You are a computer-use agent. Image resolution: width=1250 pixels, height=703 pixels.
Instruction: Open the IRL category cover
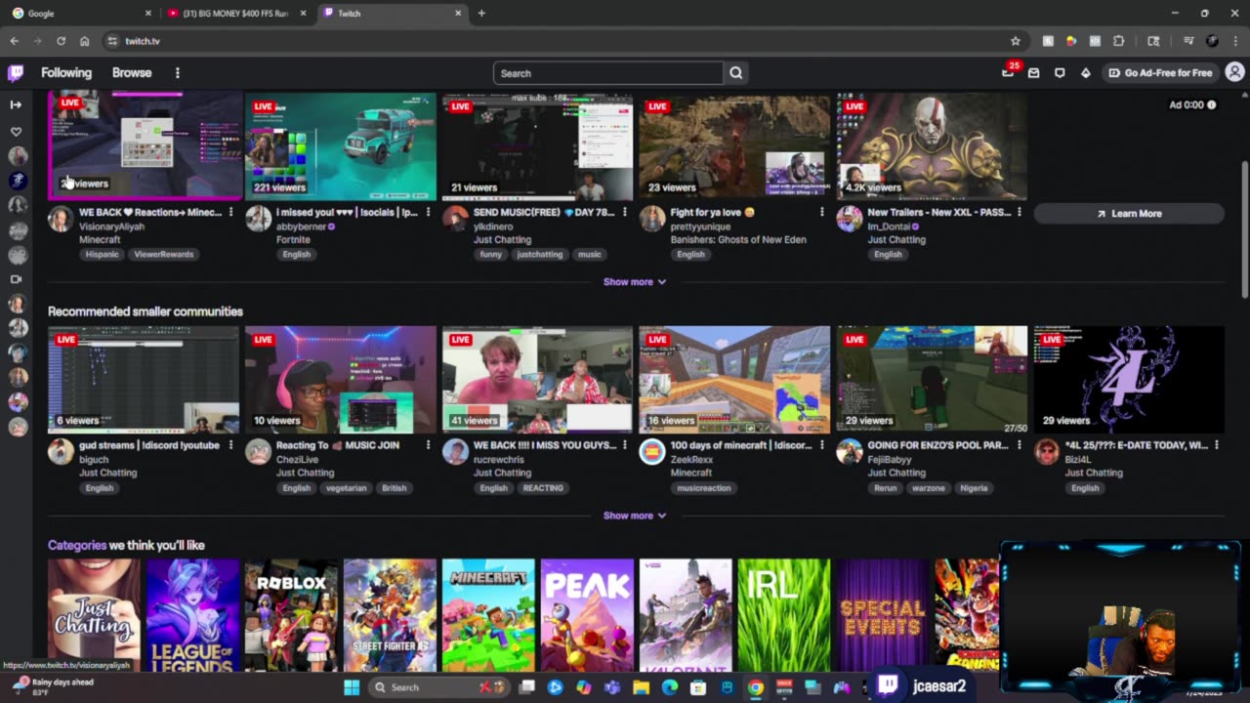pyautogui.click(x=784, y=615)
